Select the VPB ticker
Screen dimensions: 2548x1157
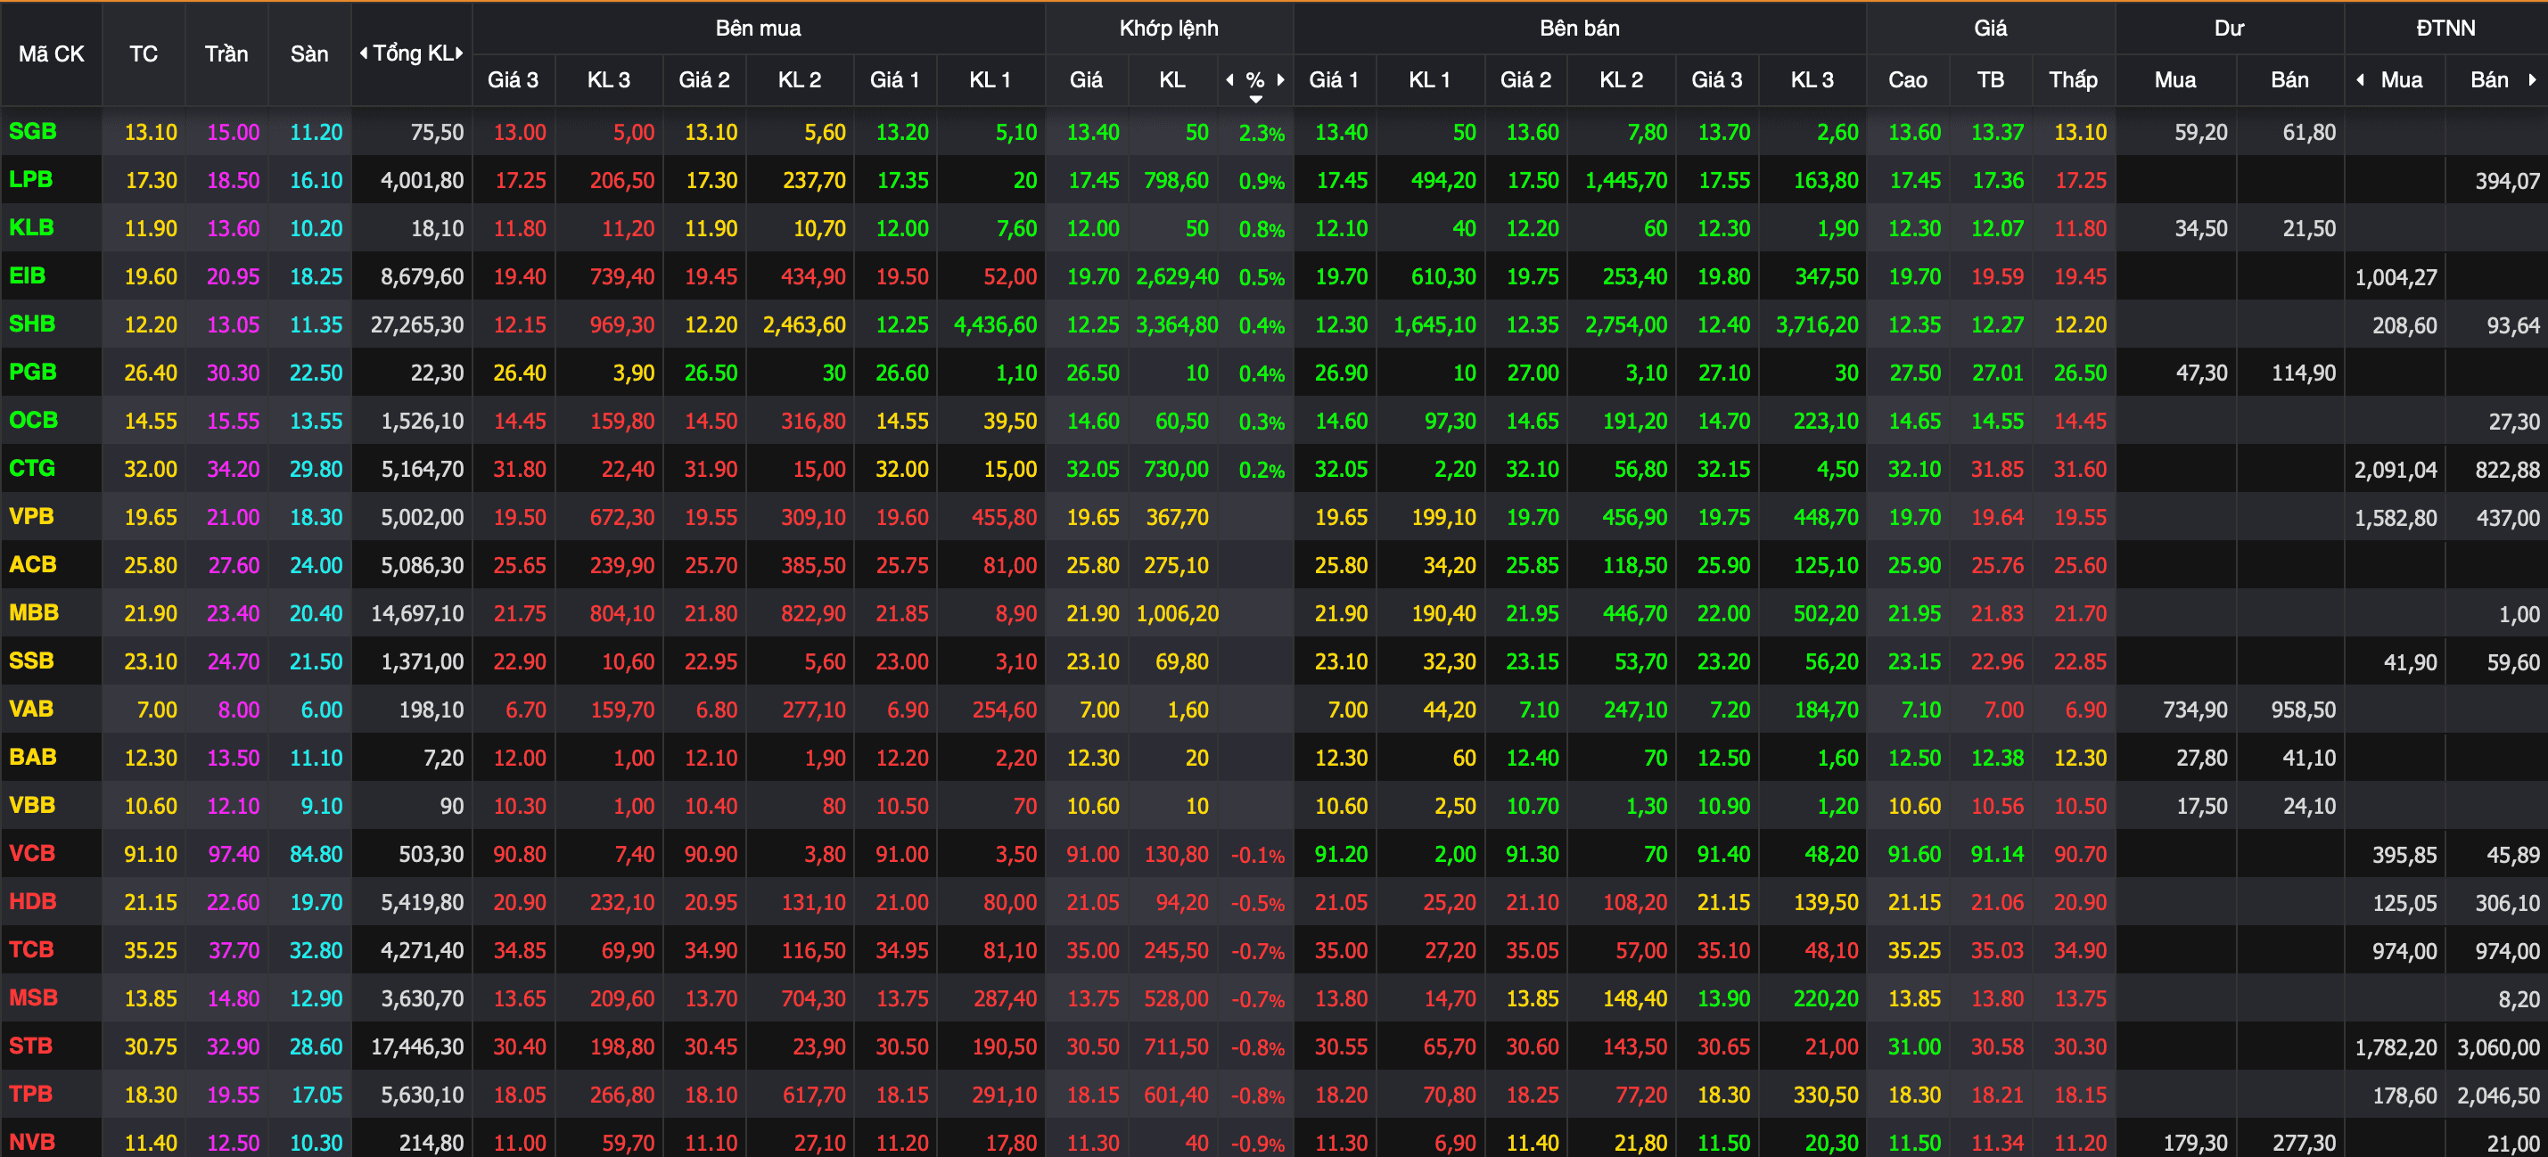point(32,516)
